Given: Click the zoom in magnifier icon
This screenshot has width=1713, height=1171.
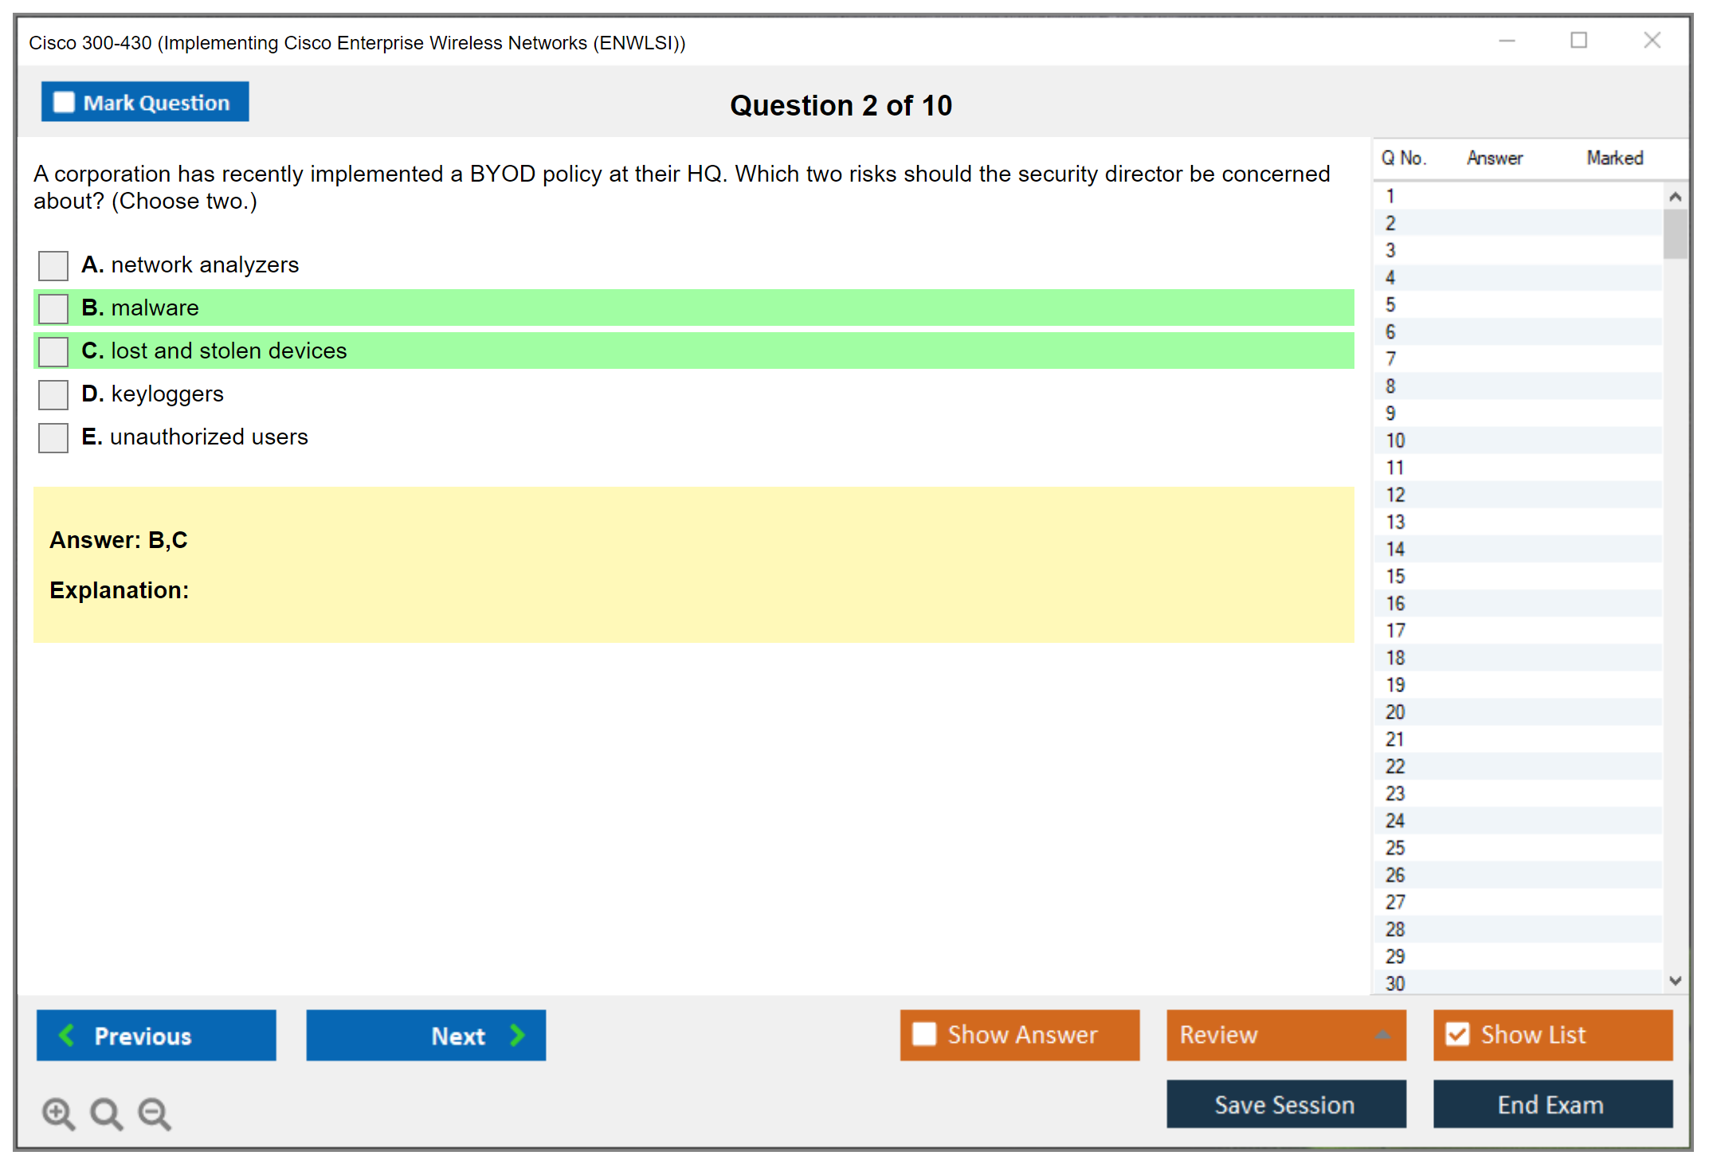Looking at the screenshot, I should [58, 1113].
